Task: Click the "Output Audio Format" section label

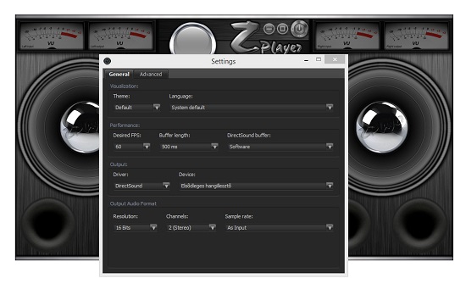Action: point(133,203)
